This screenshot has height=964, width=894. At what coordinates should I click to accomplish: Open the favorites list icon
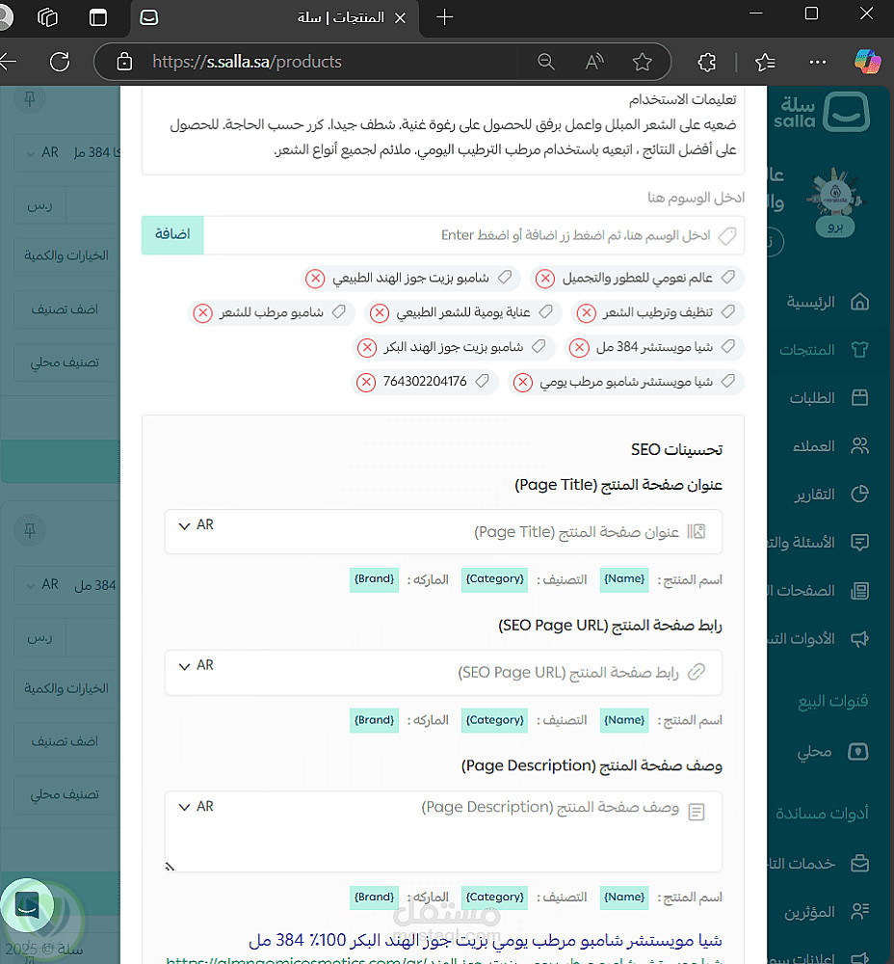click(765, 62)
